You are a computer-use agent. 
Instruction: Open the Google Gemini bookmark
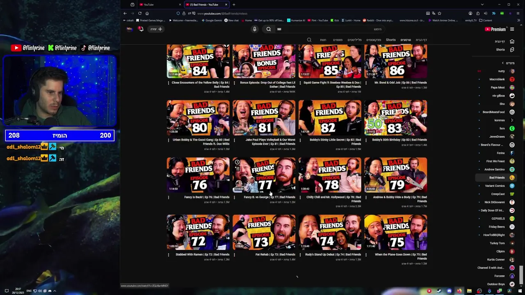pos(212,20)
